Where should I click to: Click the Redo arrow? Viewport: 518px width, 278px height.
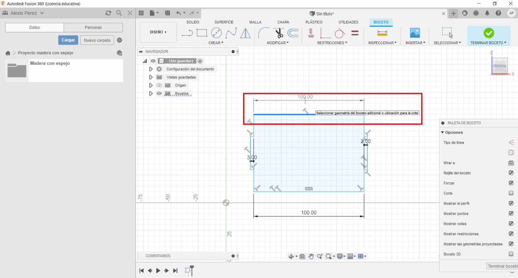click(x=192, y=13)
